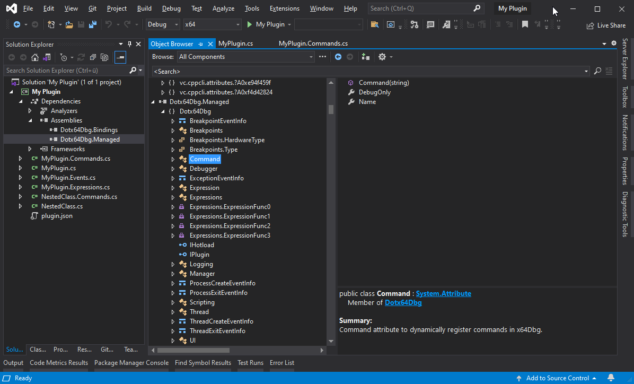Click Add to References icon in Object Browser
Image resolution: width=634 pixels, height=384 pixels.
366,57
